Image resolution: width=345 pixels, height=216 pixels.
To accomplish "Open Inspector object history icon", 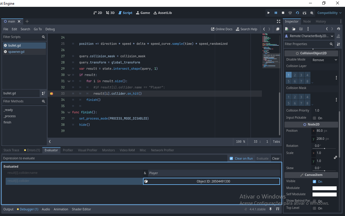I will coord(338,29).
